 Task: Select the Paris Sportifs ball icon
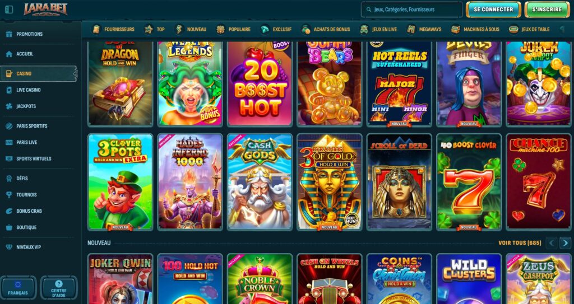pos(9,126)
